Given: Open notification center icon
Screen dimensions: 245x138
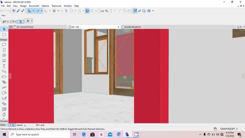Looking at the screenshot, I should pos(239,135).
